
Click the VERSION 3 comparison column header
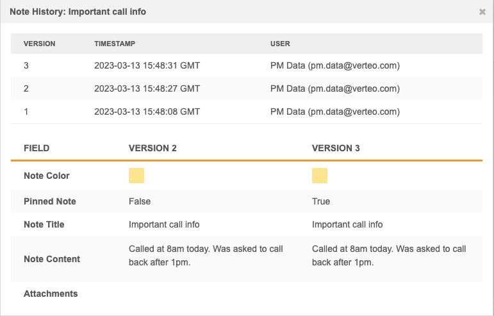click(336, 148)
